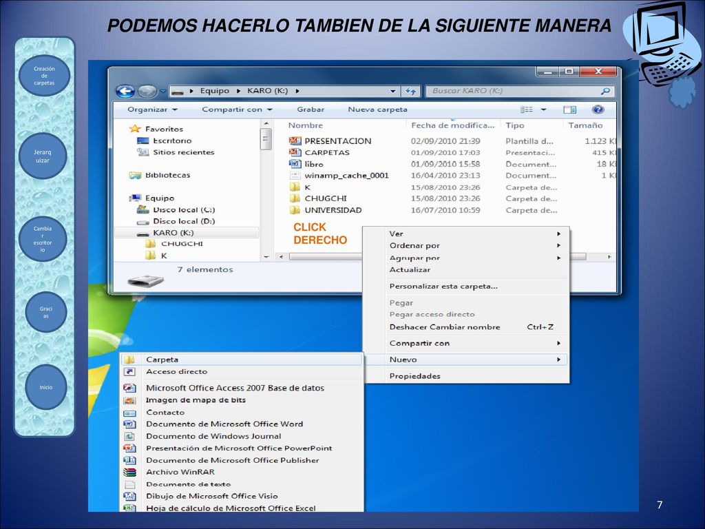Click the Nueva carpeta button
Screen dimensions: 705x529
pos(378,110)
